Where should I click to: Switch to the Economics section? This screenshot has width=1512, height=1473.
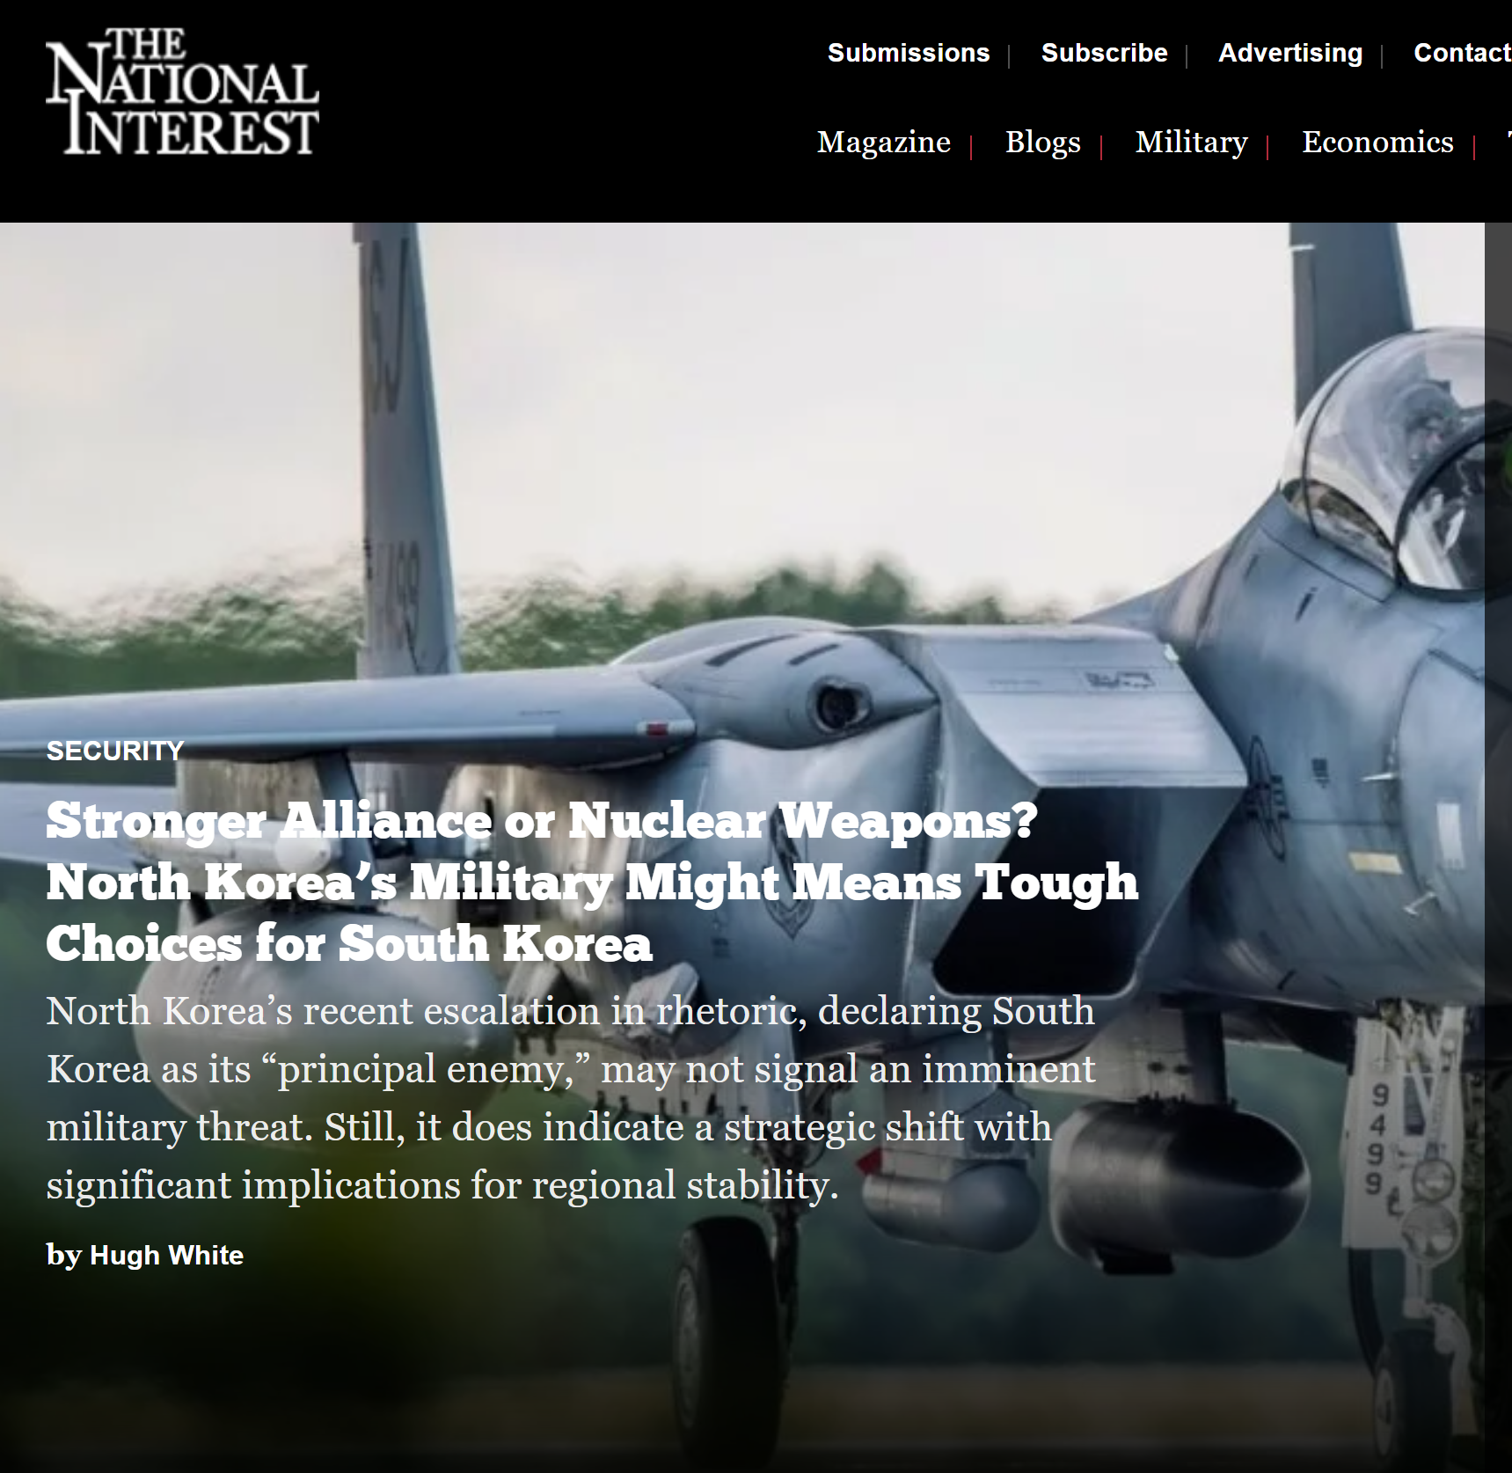click(1377, 142)
